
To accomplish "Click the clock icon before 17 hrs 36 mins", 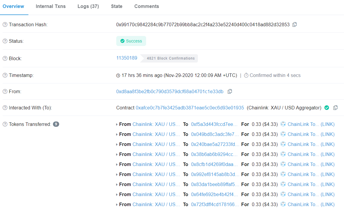I will pyautogui.click(x=118, y=75).
